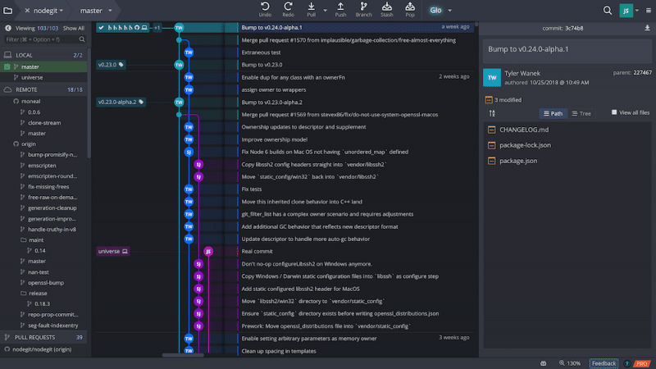Viewport: 656px width, 369px height.
Task: Select remote branch emscripten
Action: (x=43, y=166)
